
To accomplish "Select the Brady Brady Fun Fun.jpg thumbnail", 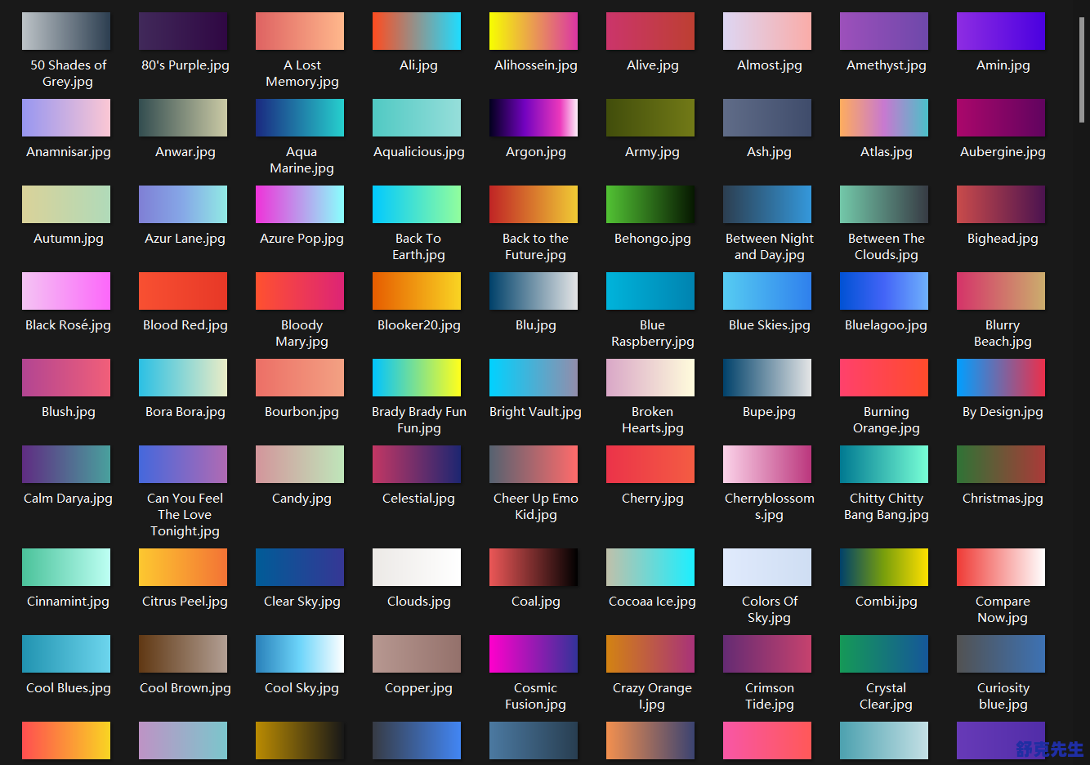I will point(417,378).
